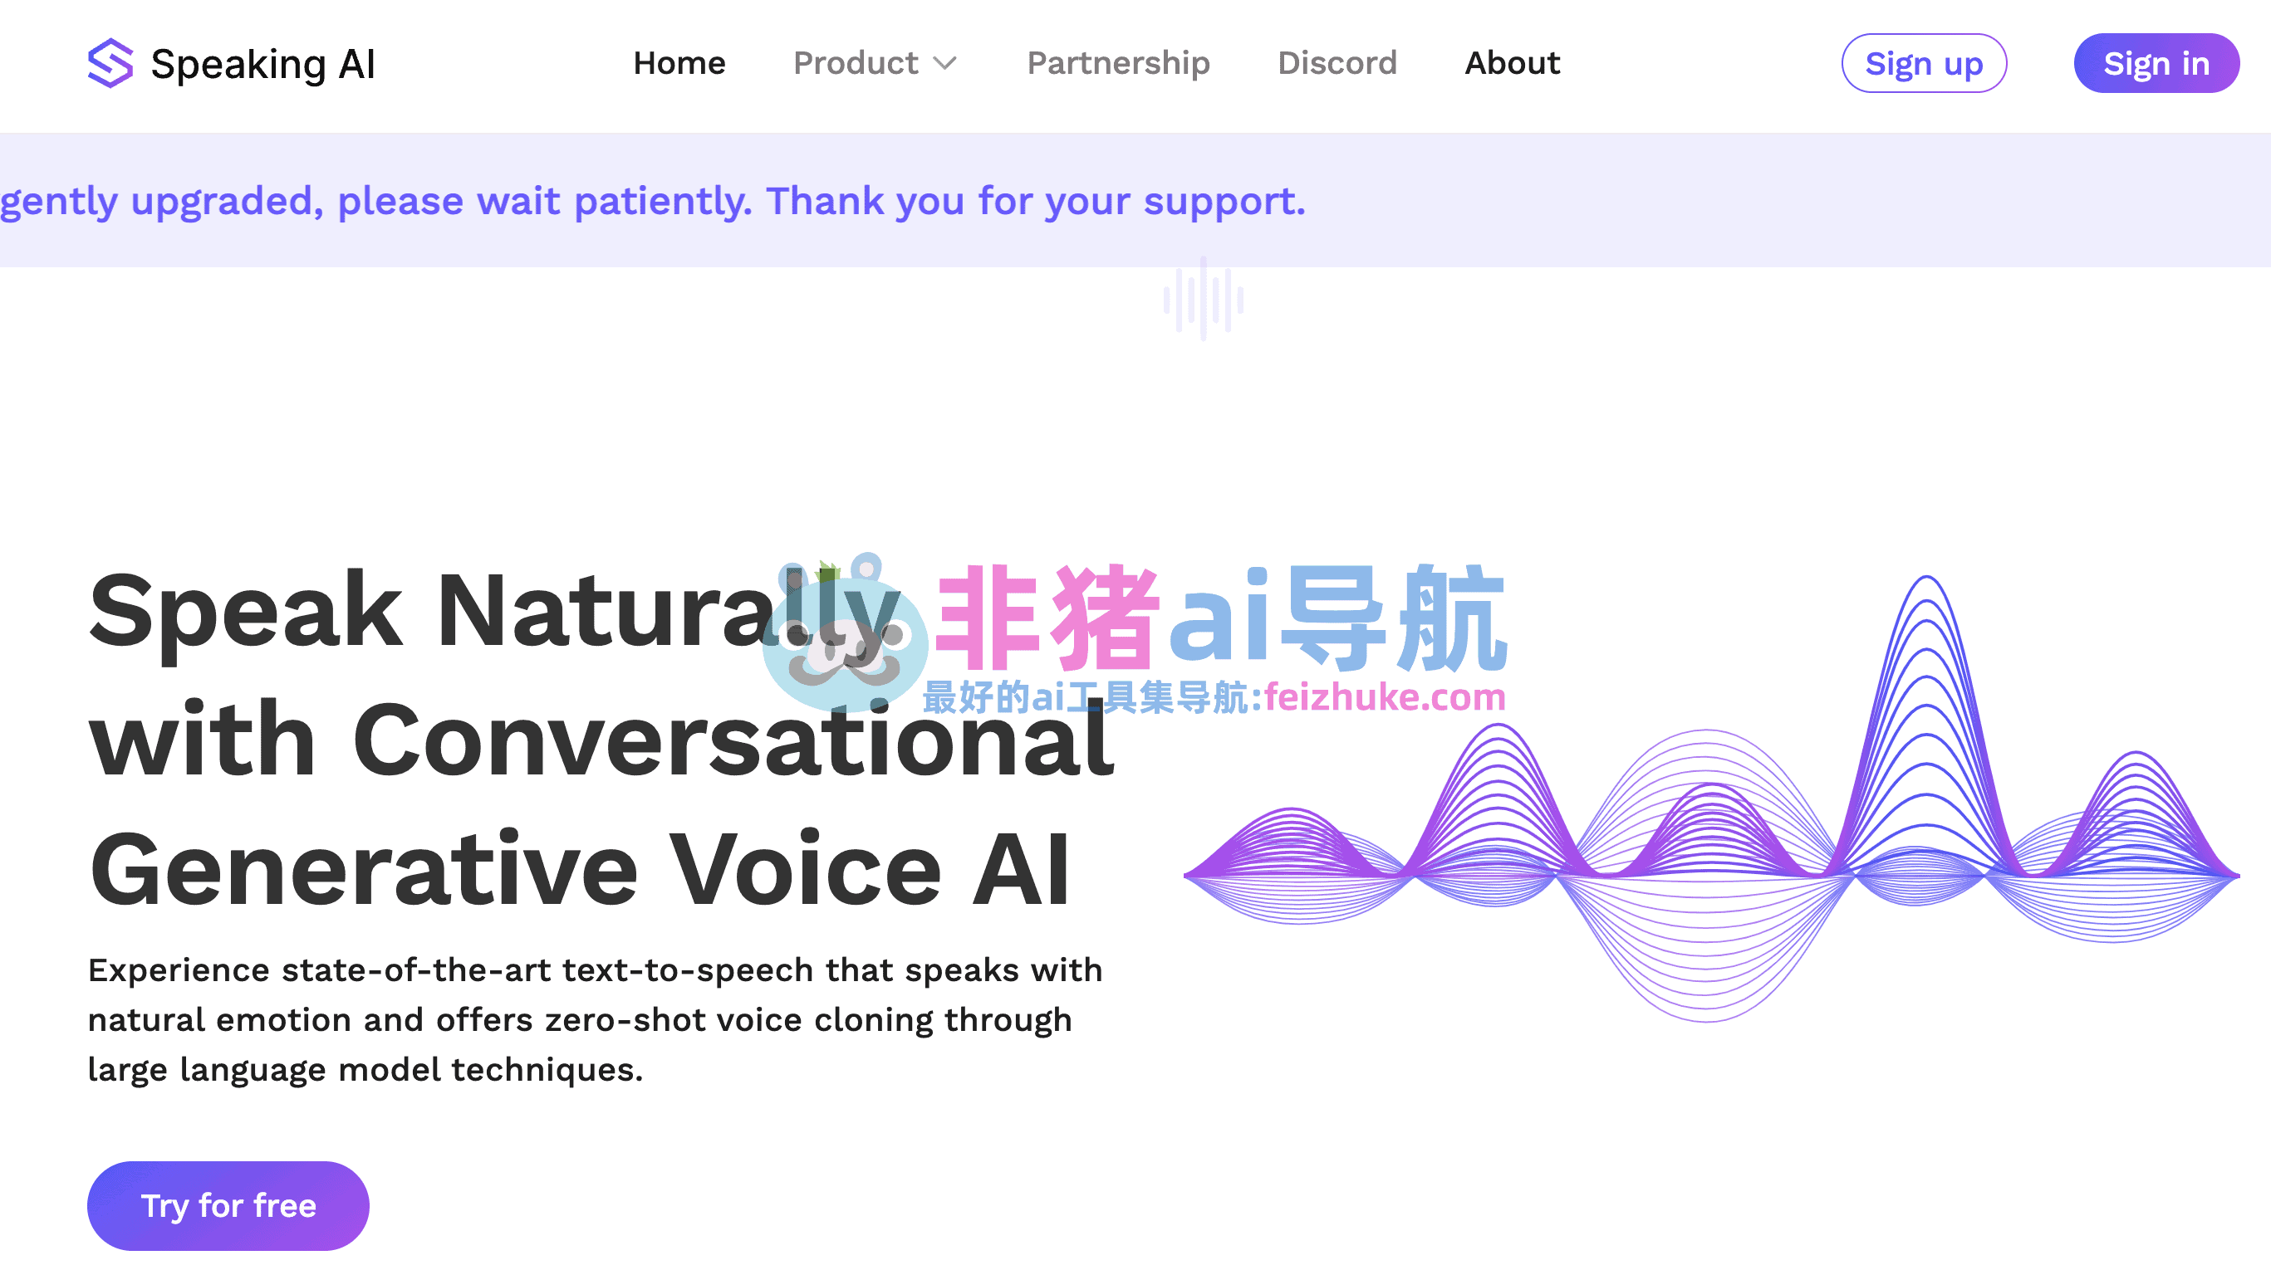Image resolution: width=2271 pixels, height=1265 pixels.
Task: Click the scrolling upgrade notice banner text
Action: pyautogui.click(x=652, y=201)
